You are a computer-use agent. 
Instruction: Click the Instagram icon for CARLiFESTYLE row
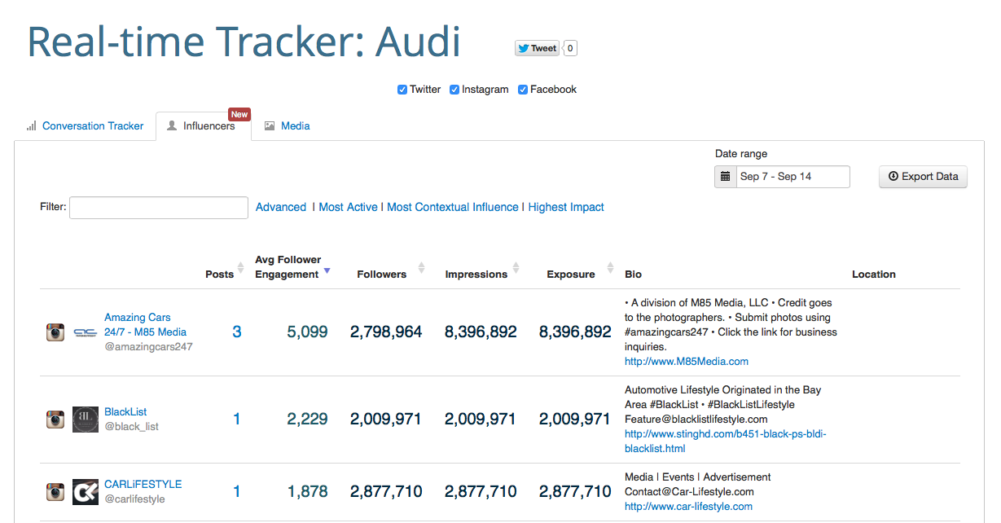coord(55,492)
